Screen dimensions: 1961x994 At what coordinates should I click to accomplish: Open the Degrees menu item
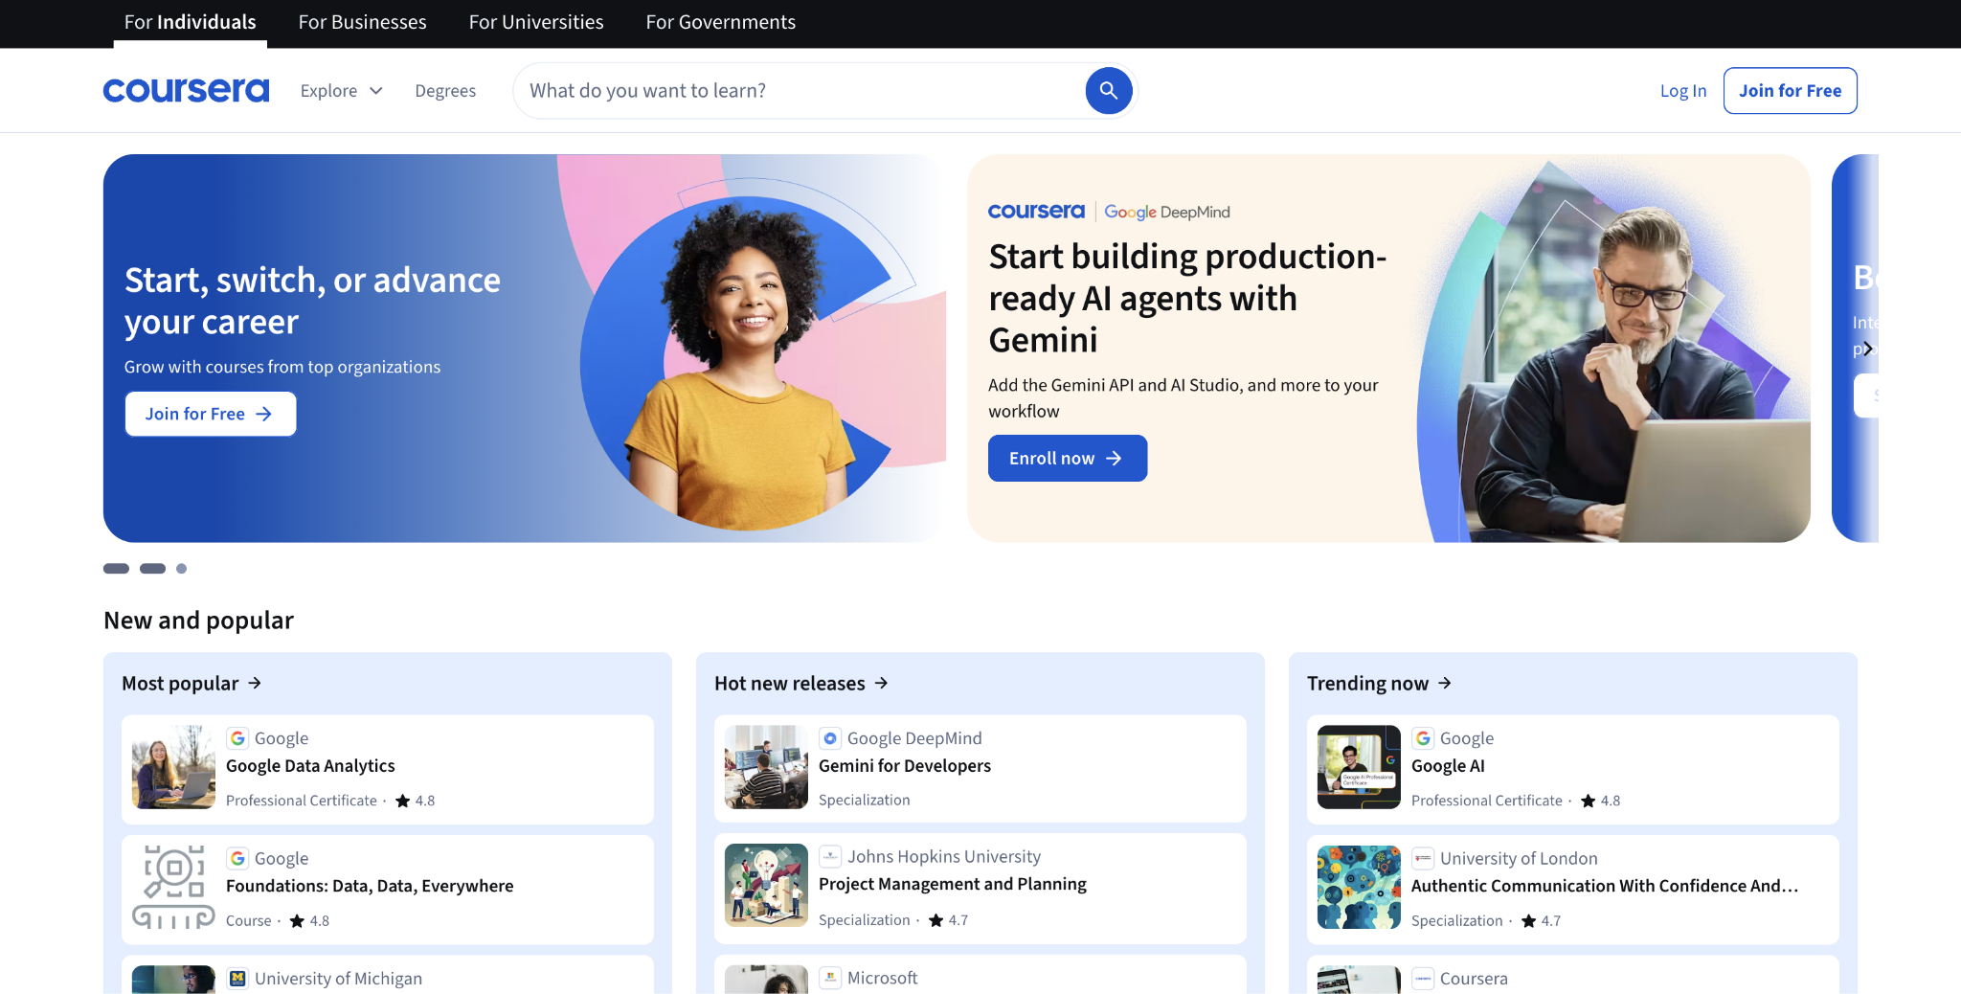pyautogui.click(x=445, y=91)
